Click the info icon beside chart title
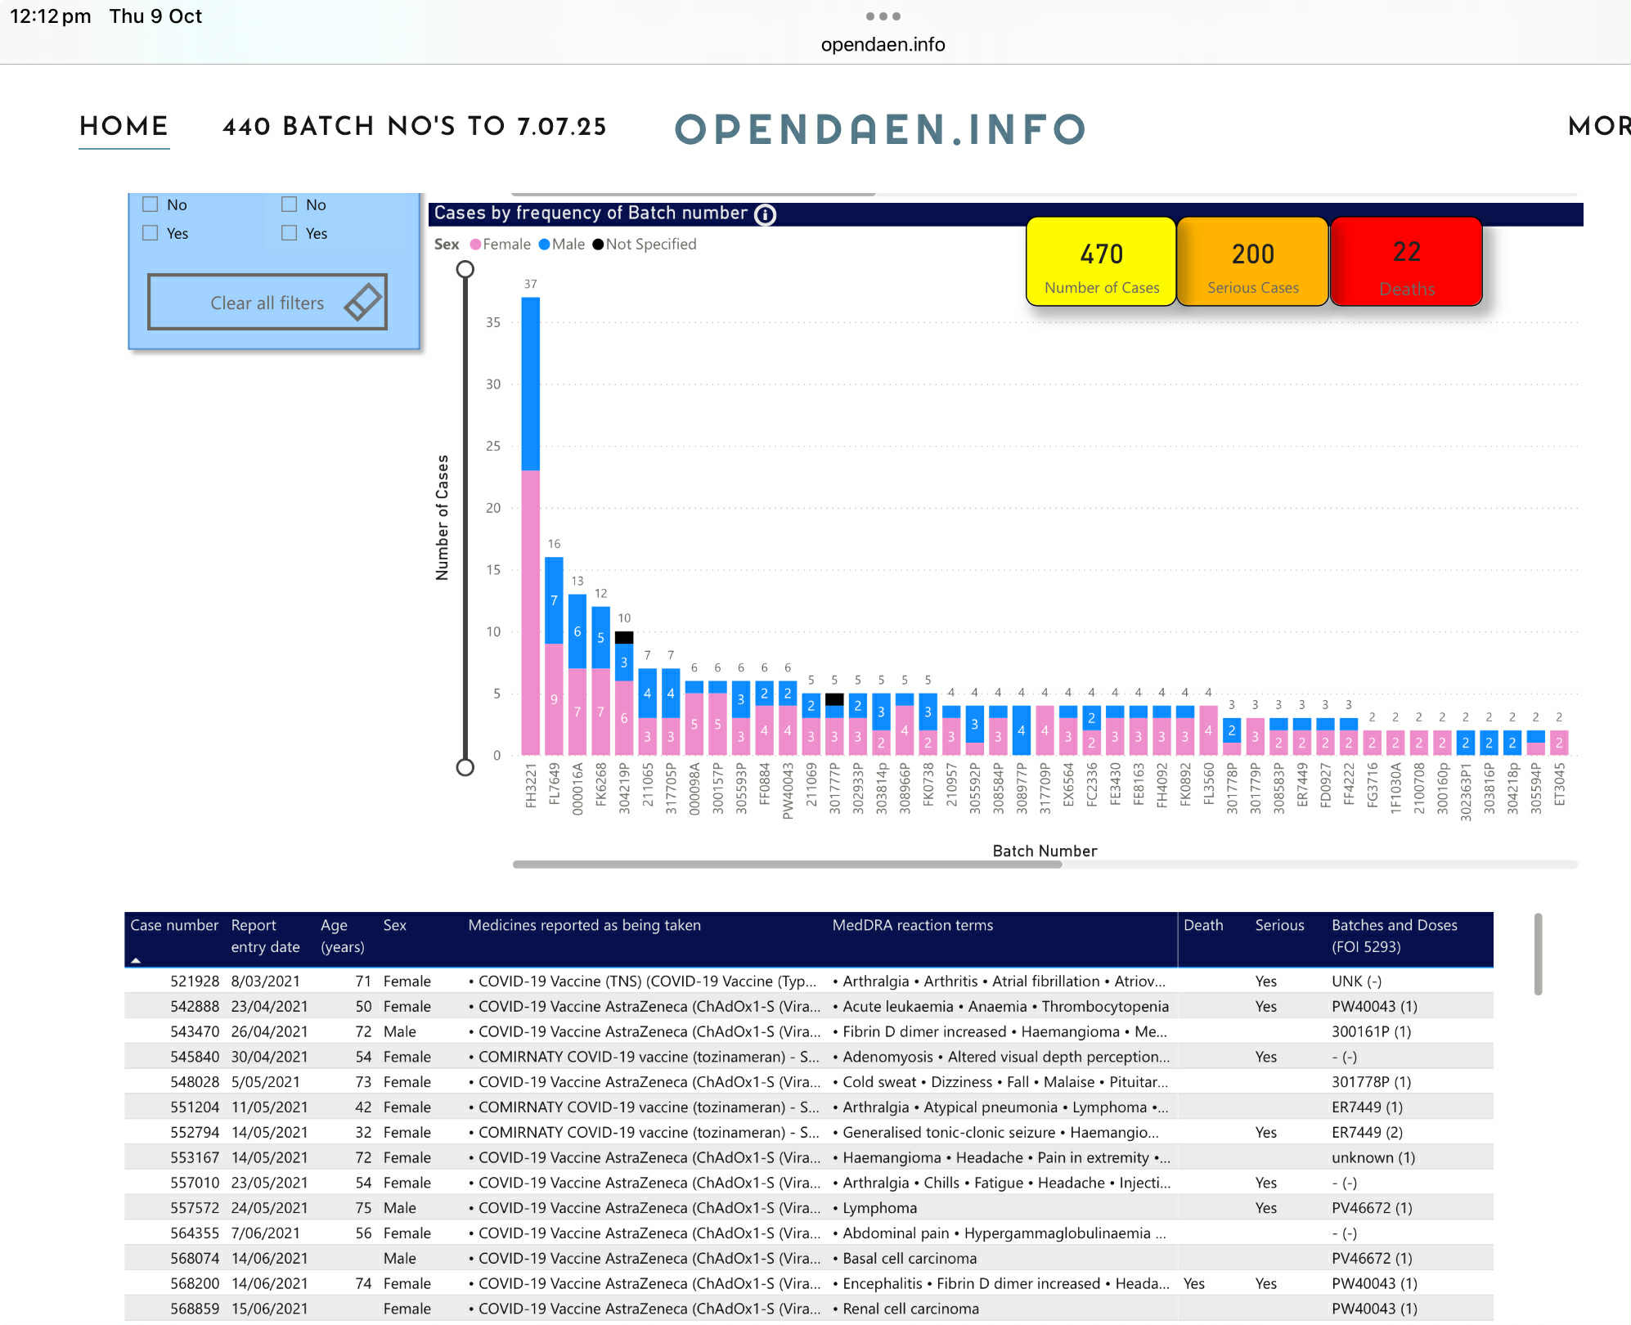1631x1325 pixels. (765, 215)
